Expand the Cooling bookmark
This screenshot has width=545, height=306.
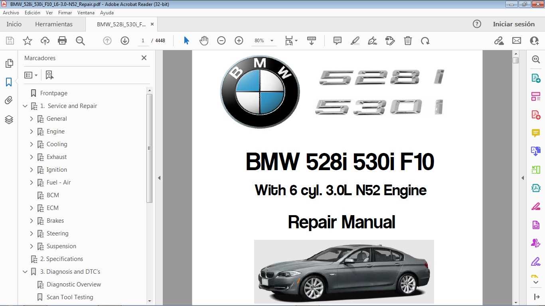tap(32, 144)
